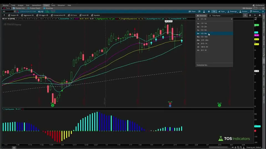Click the zoom out magnifier icon
Viewport: 266px width, 149px height.
click(x=241, y=147)
